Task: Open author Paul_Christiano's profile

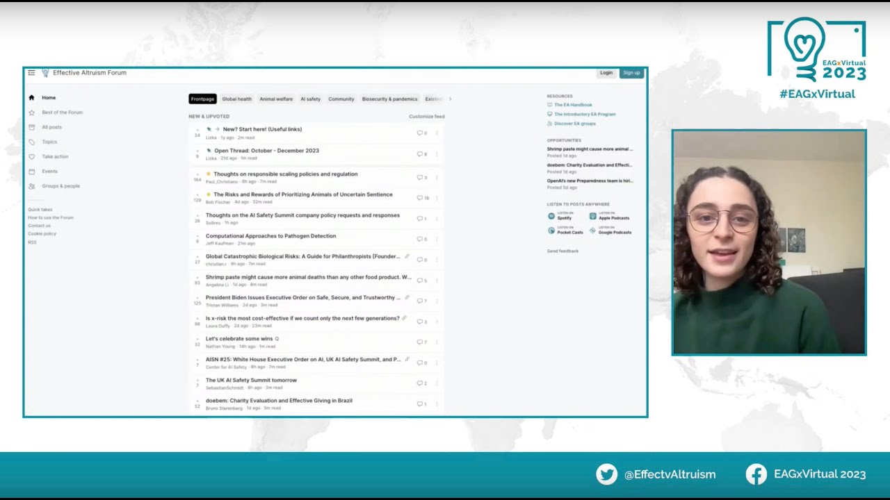Action: click(x=222, y=182)
